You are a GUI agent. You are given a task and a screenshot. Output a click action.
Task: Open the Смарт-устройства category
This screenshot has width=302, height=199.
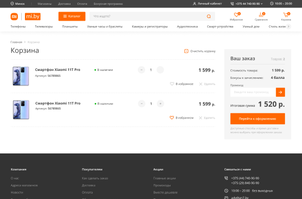tap(220, 26)
